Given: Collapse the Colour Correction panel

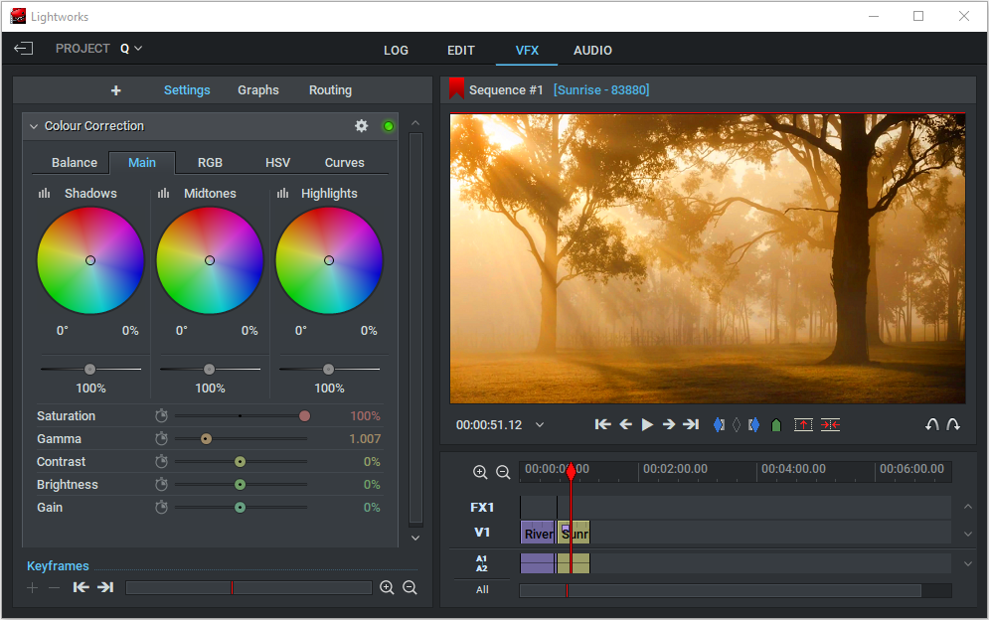Looking at the screenshot, I should pos(34,126).
